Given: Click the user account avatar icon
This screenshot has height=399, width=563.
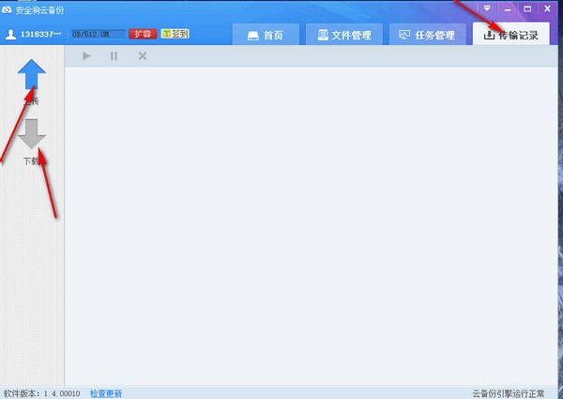Looking at the screenshot, I should pos(10,35).
